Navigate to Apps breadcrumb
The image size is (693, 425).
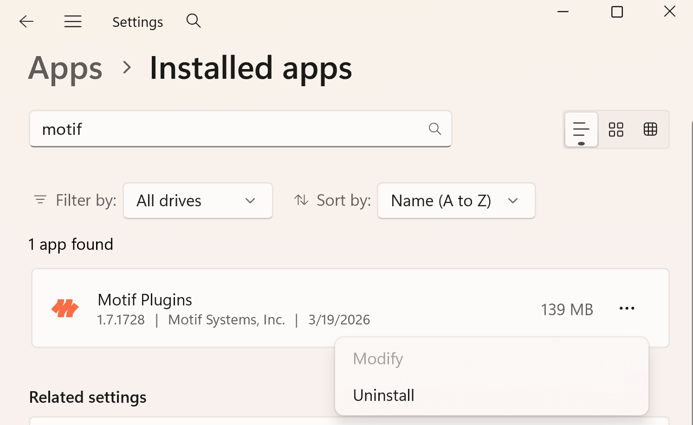(65, 68)
